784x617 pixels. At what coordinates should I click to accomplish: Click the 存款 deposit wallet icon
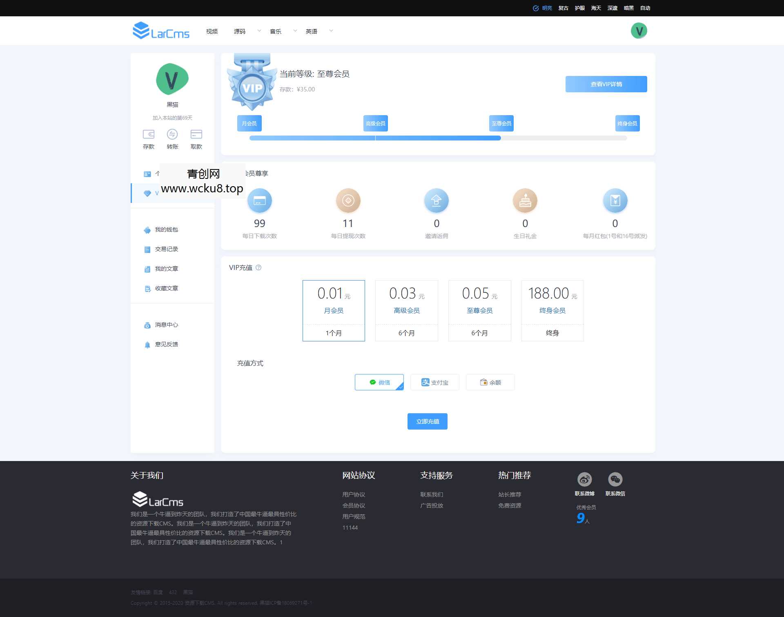point(149,134)
